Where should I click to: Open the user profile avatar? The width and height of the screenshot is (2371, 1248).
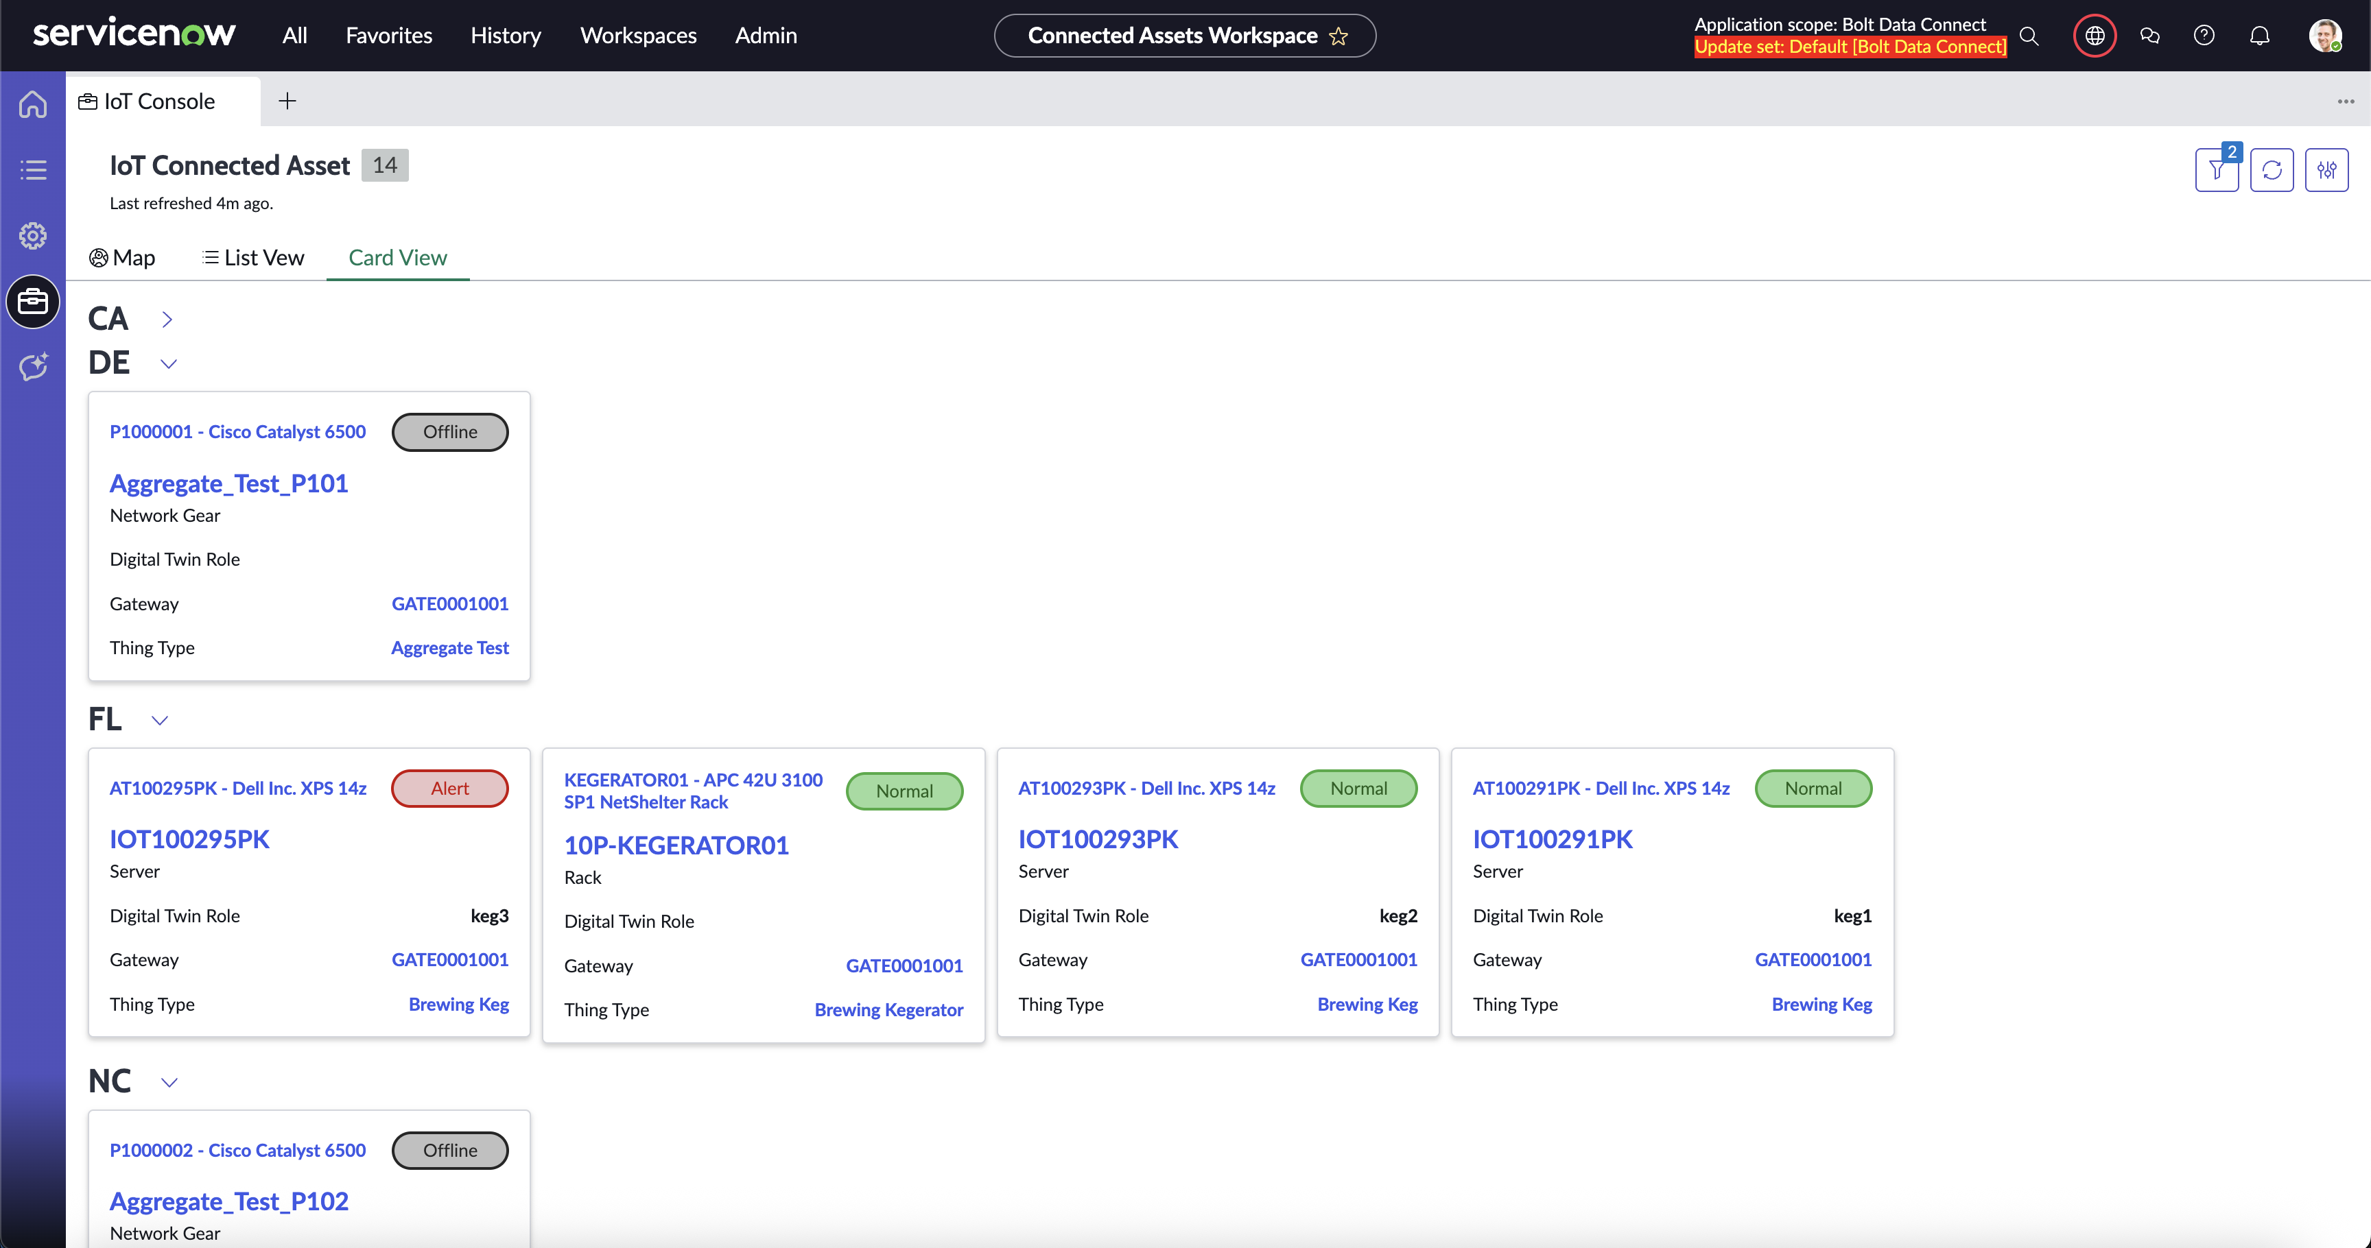2325,36
